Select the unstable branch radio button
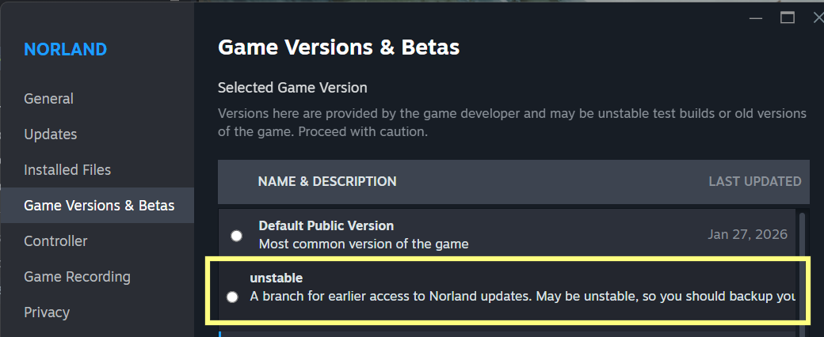Screen dimensions: 824x337 pyautogui.click(x=231, y=297)
